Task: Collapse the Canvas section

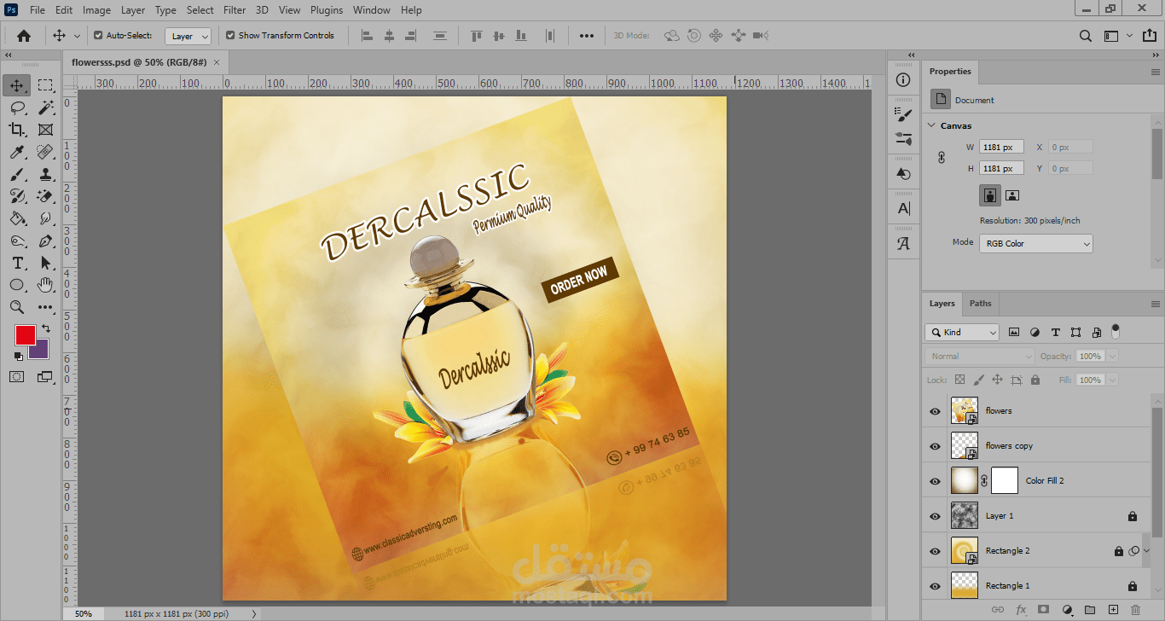Action: pos(932,125)
